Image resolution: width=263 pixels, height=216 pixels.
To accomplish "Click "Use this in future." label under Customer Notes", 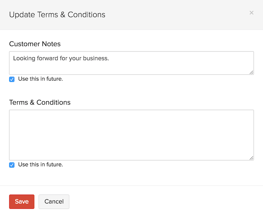I will pos(40,79).
